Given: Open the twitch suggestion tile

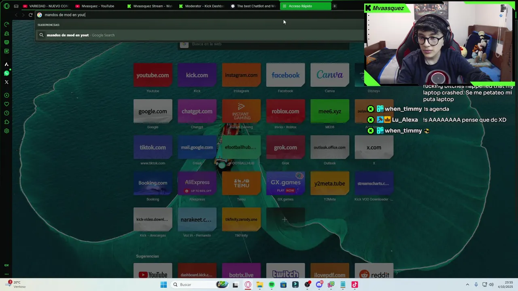Looking at the screenshot, I should click(285, 271).
